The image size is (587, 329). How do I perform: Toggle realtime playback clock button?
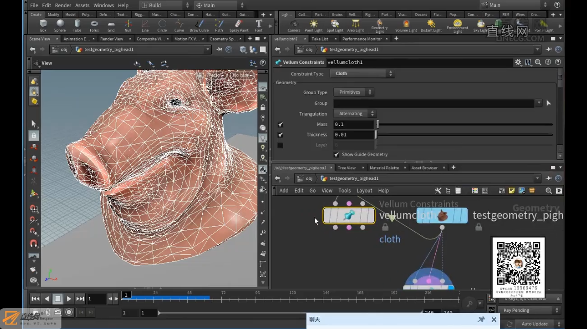coord(69,312)
